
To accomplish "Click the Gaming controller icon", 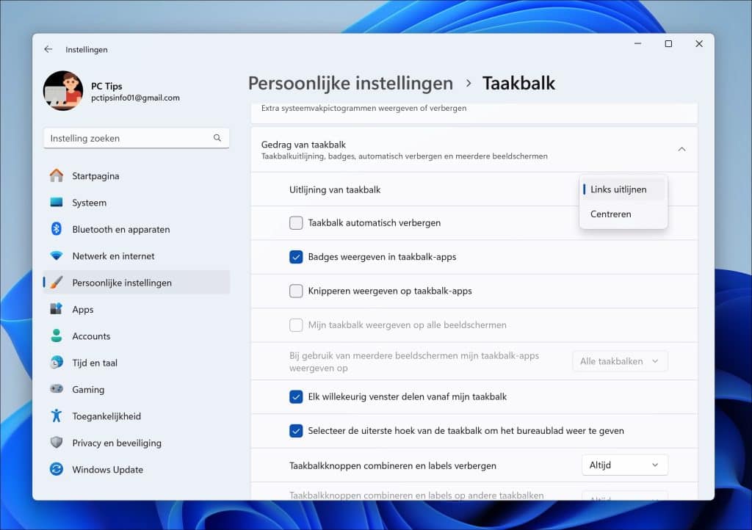I will click(x=56, y=389).
